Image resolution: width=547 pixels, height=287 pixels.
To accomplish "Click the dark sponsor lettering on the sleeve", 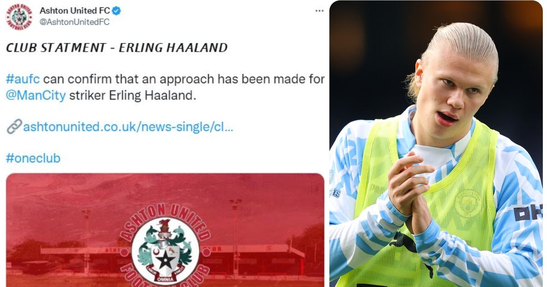I will 528,213.
